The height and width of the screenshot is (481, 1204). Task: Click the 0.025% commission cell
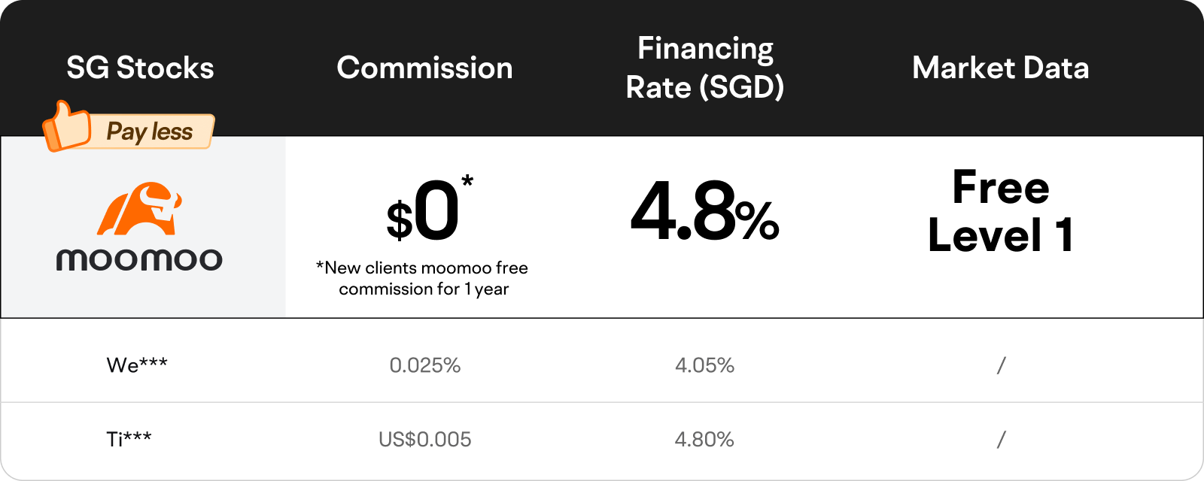(x=424, y=365)
